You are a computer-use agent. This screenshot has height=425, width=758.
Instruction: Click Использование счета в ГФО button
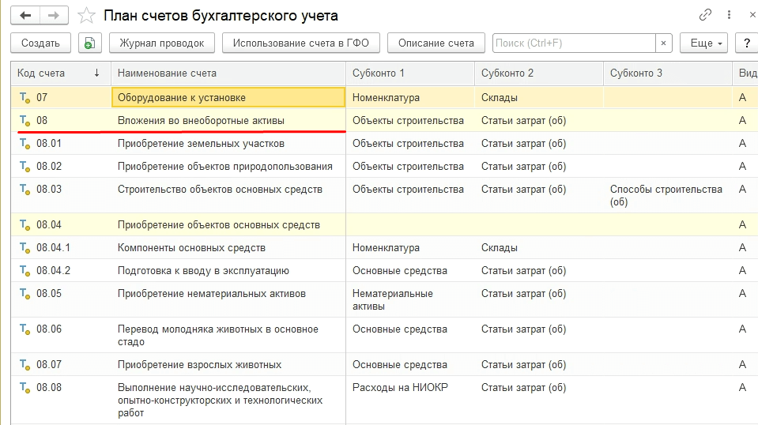click(x=300, y=43)
